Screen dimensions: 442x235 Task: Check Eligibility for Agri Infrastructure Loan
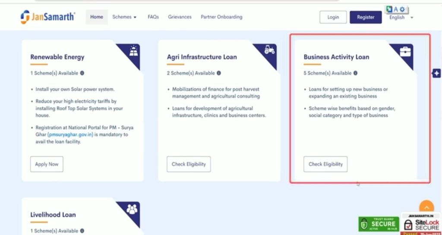click(189, 164)
